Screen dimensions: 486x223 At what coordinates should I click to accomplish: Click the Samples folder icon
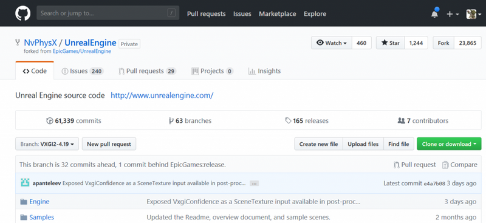coord(24,217)
